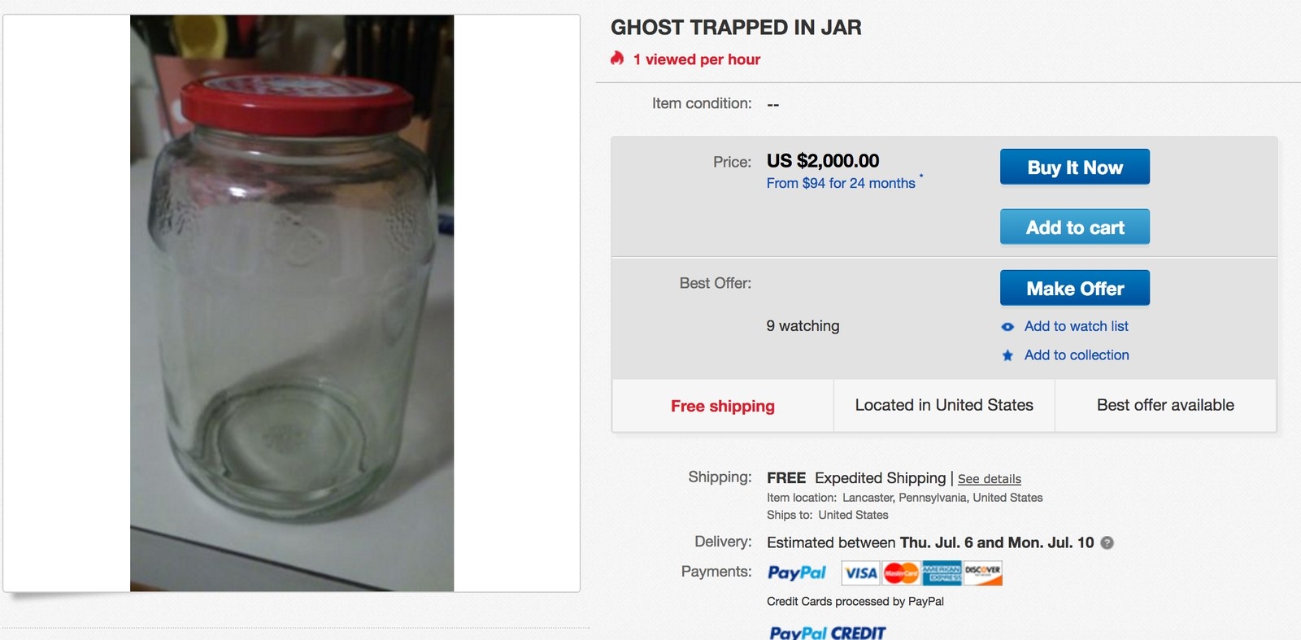Open the Add to watch list link
Screen dimensions: 1301x640
click(1076, 326)
